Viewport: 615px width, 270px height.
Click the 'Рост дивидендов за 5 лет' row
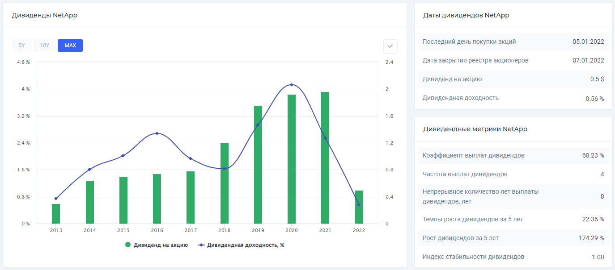point(513,238)
